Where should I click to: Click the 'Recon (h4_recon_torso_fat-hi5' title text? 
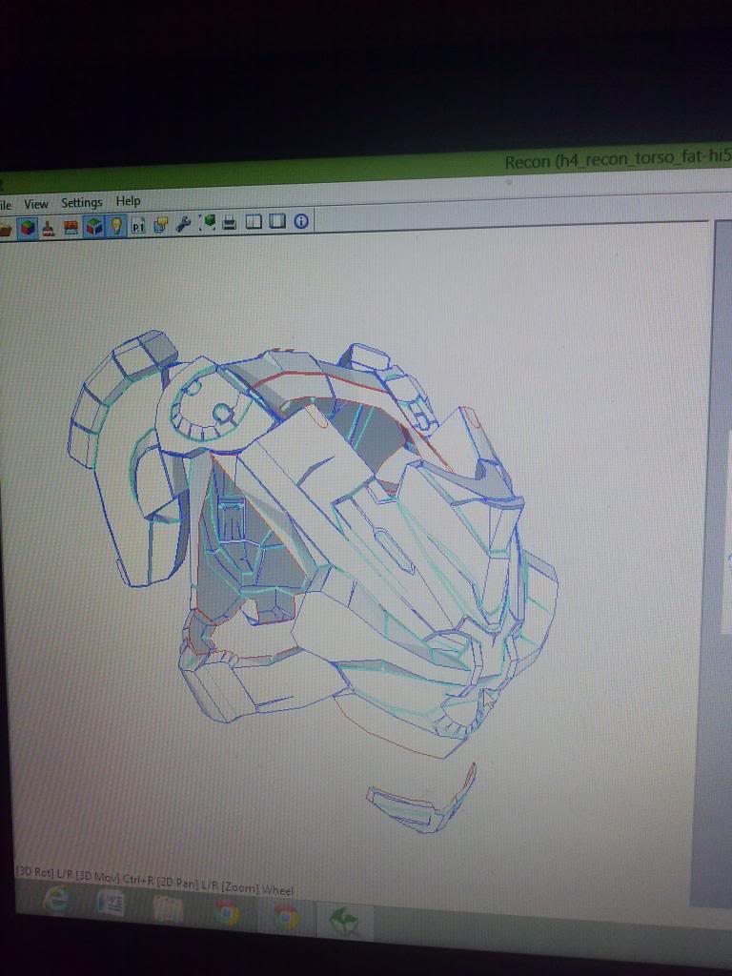pyautogui.click(x=618, y=160)
